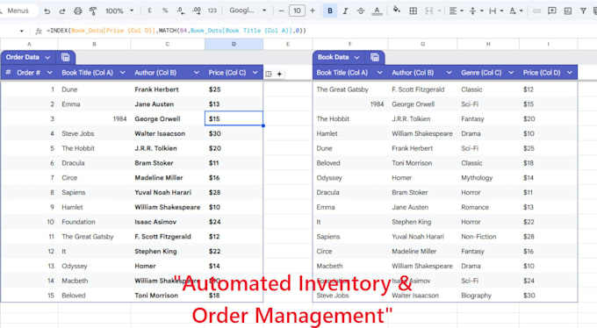Activate the paint format tool

click(93, 11)
